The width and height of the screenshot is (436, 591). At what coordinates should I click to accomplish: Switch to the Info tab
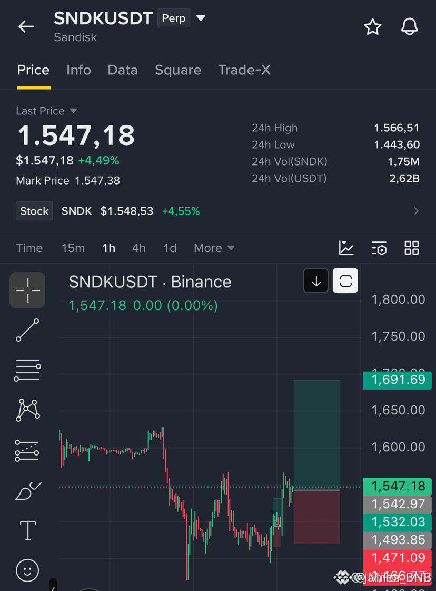click(x=78, y=70)
